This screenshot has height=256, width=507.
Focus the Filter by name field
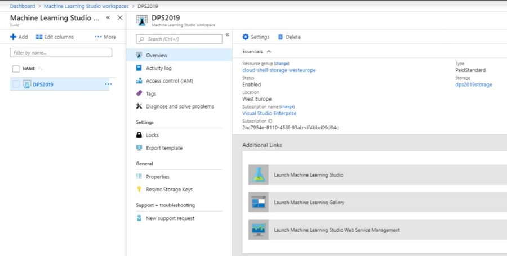click(61, 53)
